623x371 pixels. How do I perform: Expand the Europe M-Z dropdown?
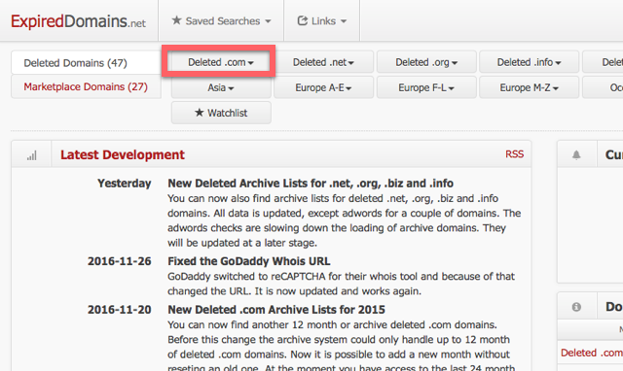click(x=529, y=87)
